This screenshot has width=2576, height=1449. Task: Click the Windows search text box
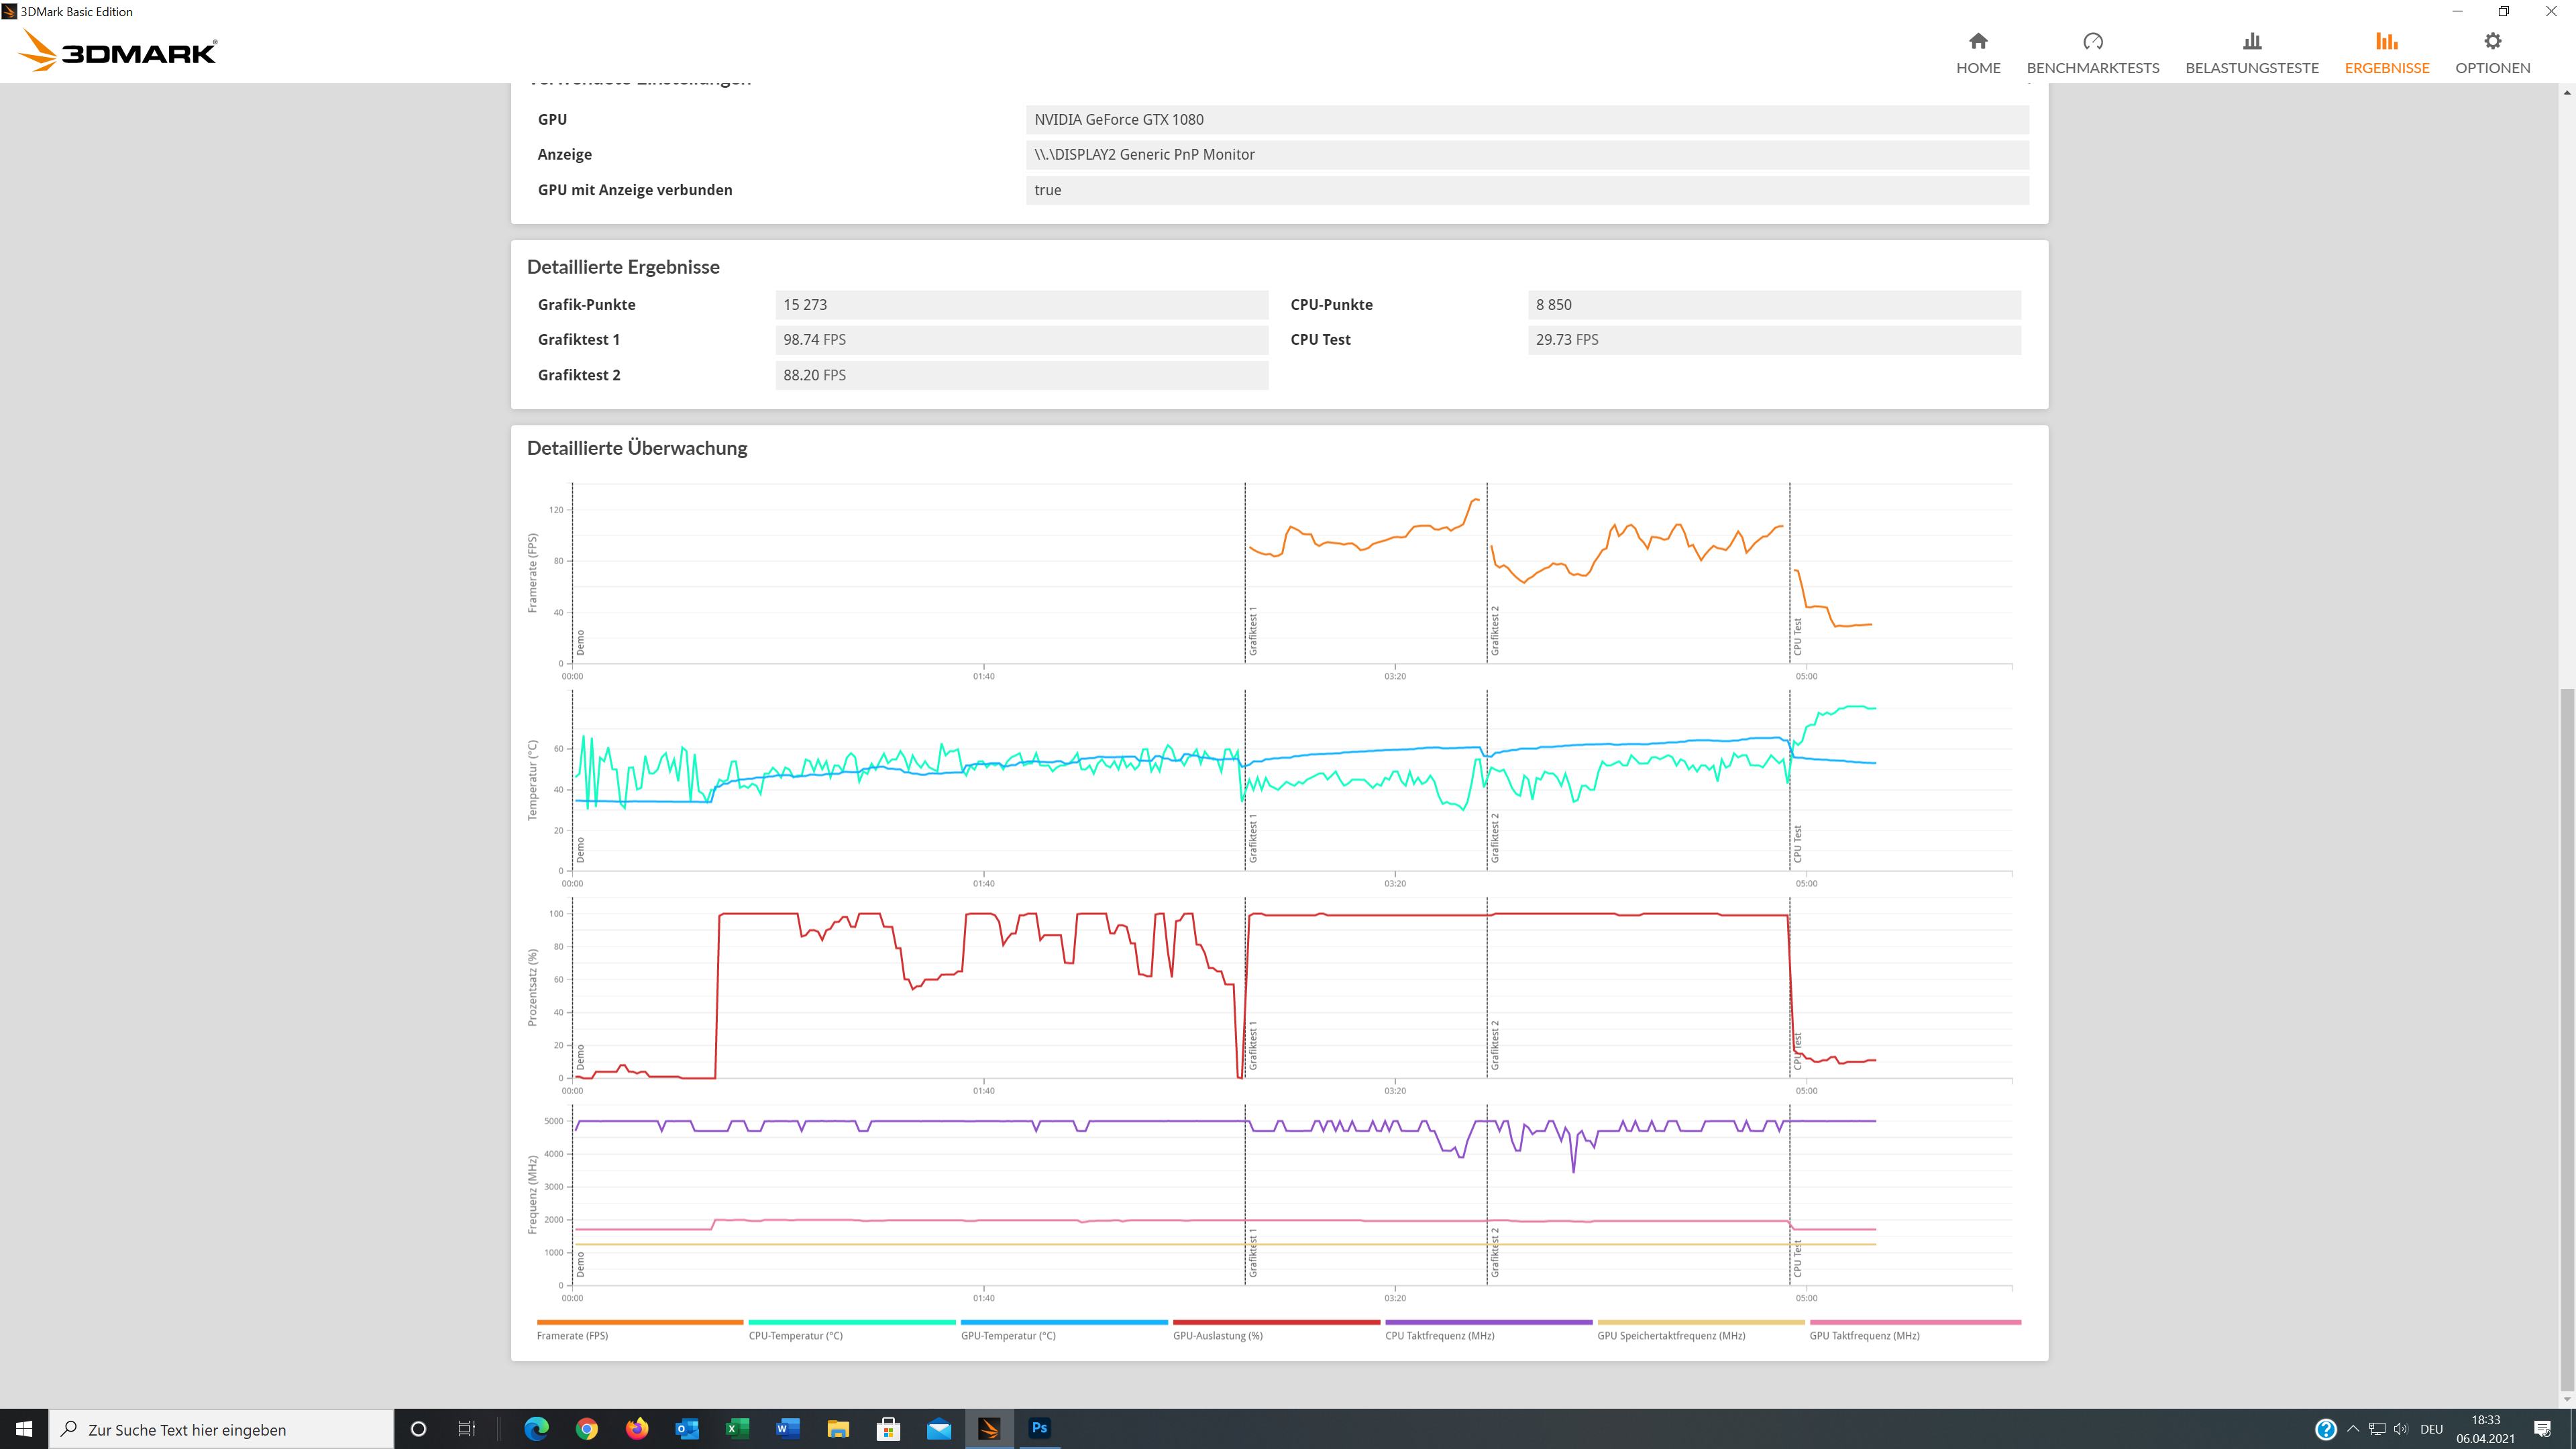point(222,1429)
